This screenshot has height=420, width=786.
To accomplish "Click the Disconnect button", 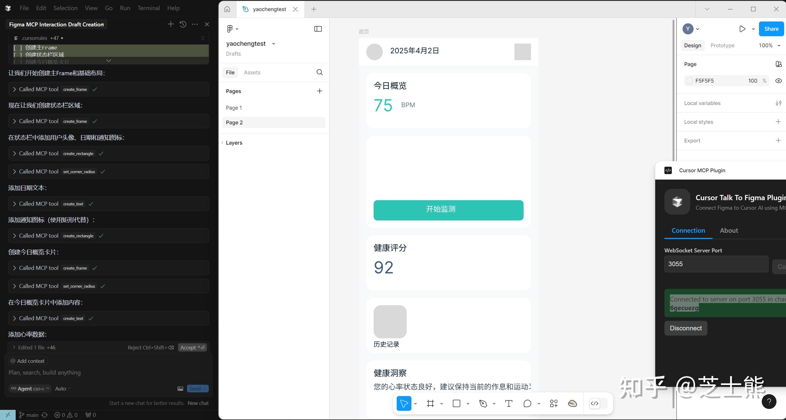I will (686, 328).
